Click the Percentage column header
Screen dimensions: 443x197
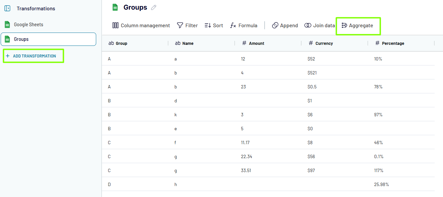coord(393,44)
